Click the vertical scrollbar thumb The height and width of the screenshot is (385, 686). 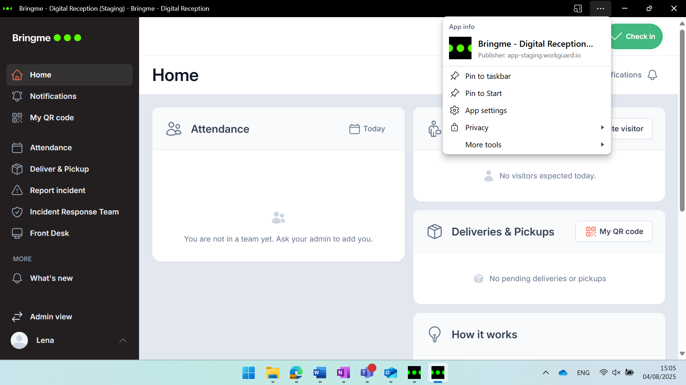682,121
